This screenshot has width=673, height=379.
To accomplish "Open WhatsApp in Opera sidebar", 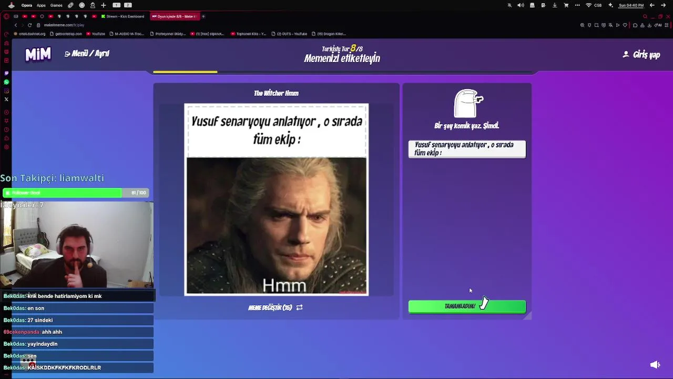I will point(6,82).
